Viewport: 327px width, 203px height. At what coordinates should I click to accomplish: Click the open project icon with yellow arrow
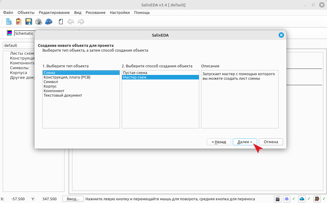point(19,21)
